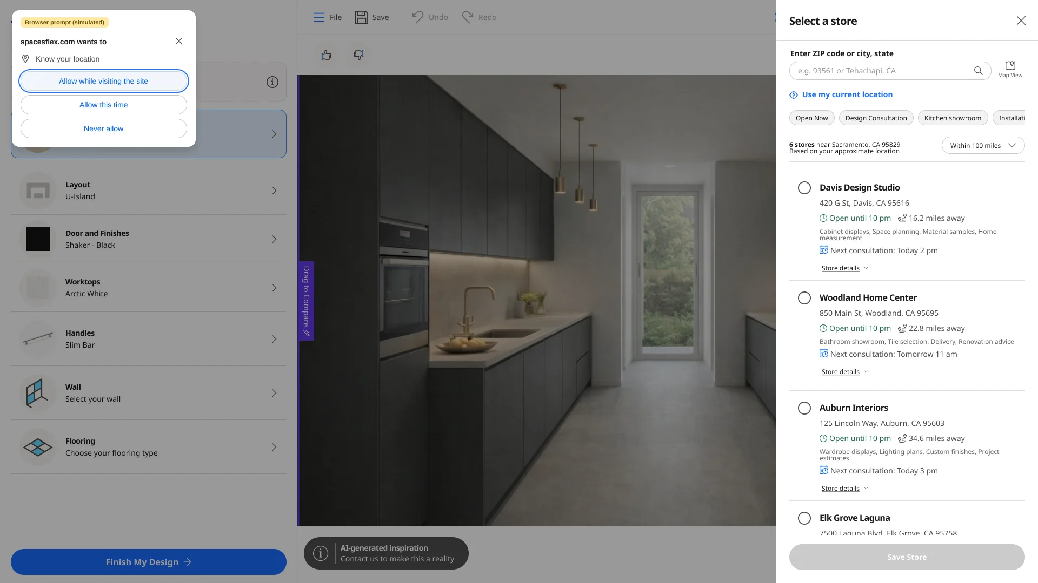Expand the Worktops Arctic White row chevron

274,288
